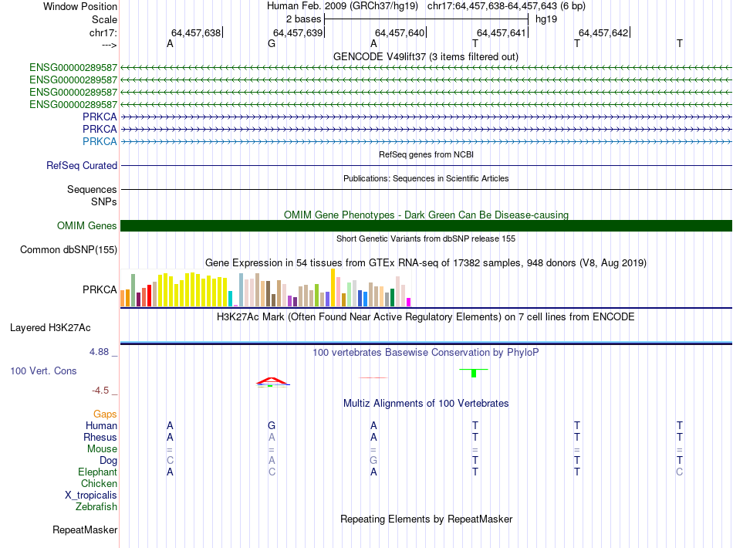Click the Sequences track label
Viewport: 733px width, 548px height.
click(92, 189)
